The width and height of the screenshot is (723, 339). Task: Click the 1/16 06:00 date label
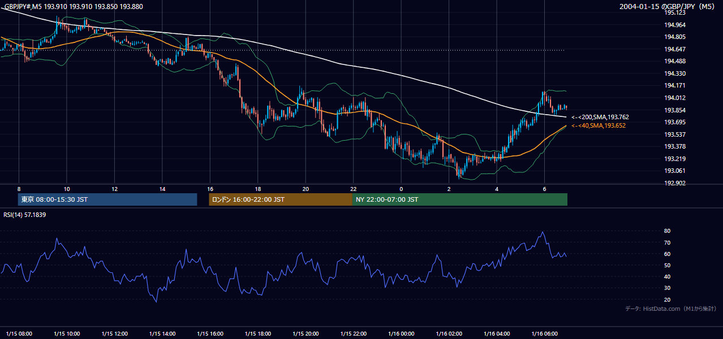pyautogui.click(x=545, y=333)
